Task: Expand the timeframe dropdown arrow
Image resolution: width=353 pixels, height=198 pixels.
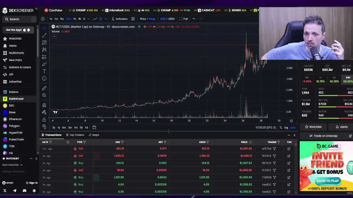Action: click(88, 19)
